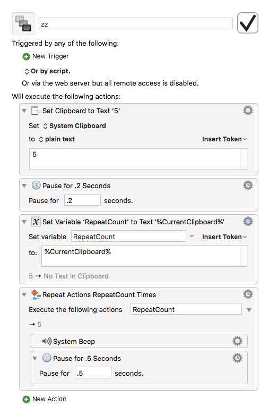
Task: Open the plain text format popup
Action: click(57, 139)
